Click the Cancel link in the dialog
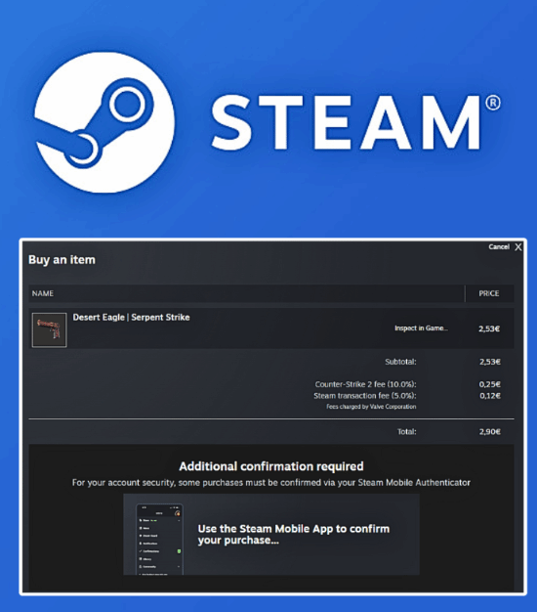Screen dimensions: 537x612 499,246
